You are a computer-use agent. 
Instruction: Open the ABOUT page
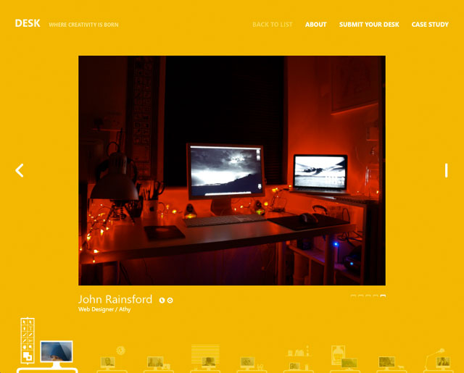(x=316, y=25)
